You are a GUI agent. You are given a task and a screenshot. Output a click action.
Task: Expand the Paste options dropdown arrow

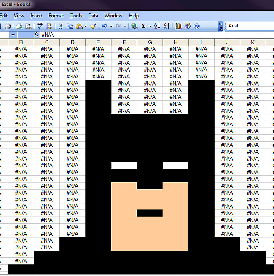click(86, 27)
